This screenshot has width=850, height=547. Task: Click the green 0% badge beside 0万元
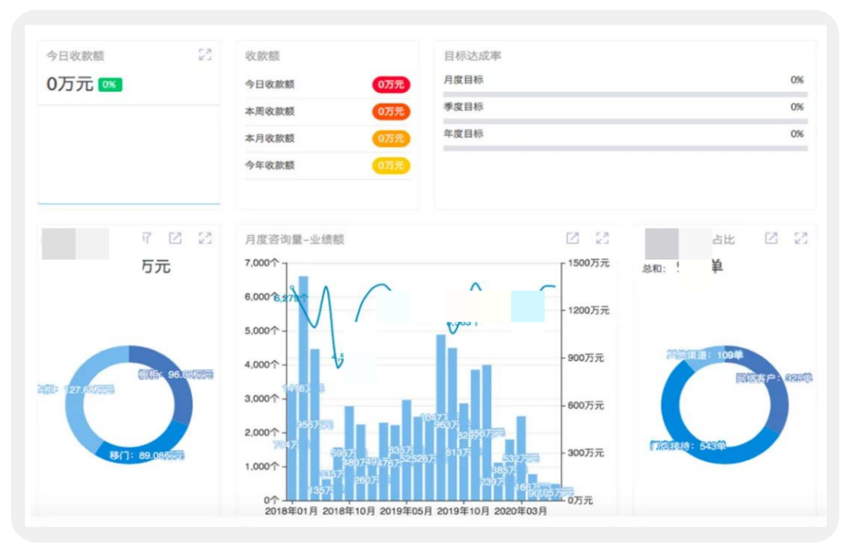click(x=110, y=85)
